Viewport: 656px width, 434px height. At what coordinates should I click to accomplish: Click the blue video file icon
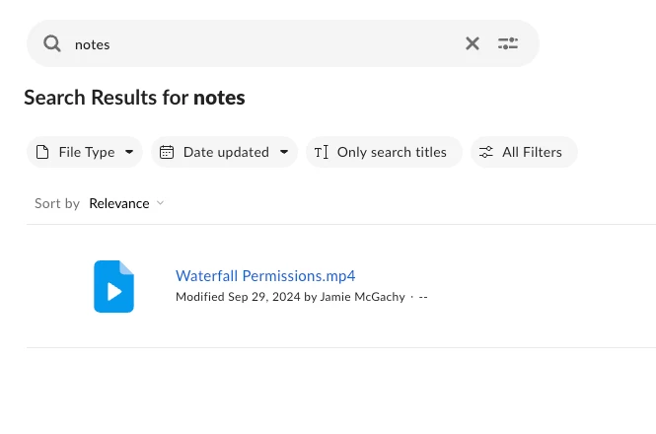point(113,286)
